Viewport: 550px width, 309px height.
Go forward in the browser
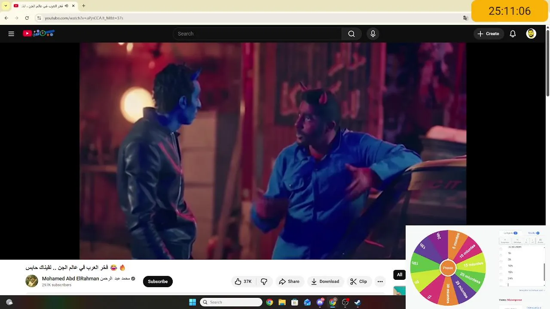click(x=16, y=18)
